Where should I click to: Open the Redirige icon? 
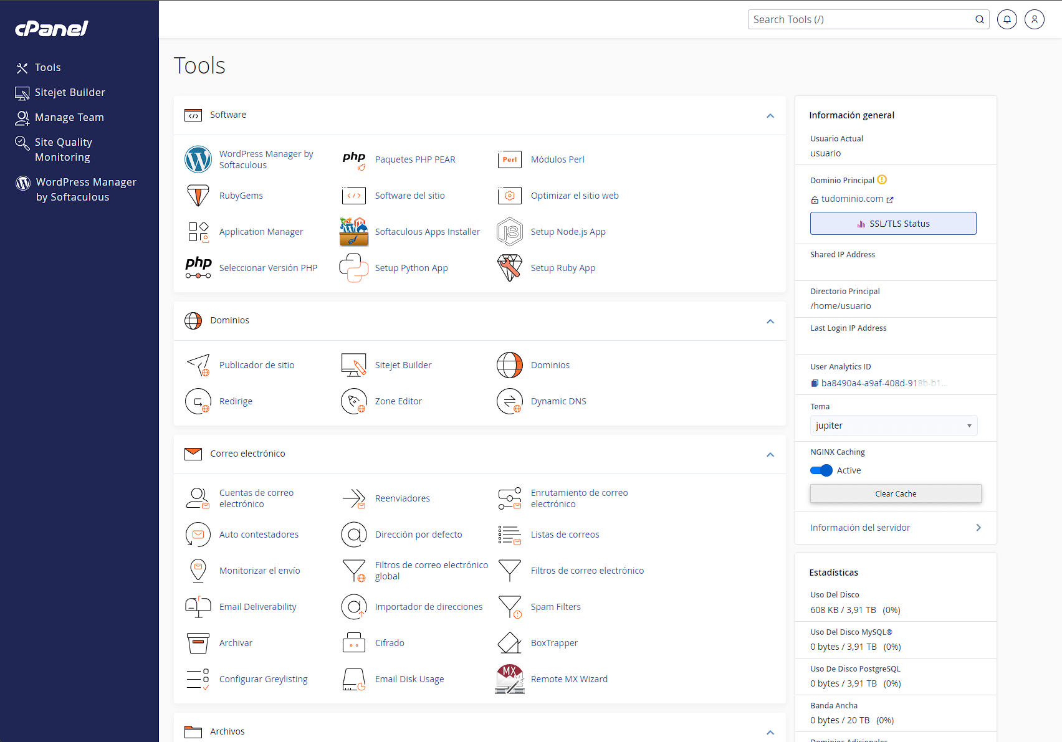click(x=198, y=401)
